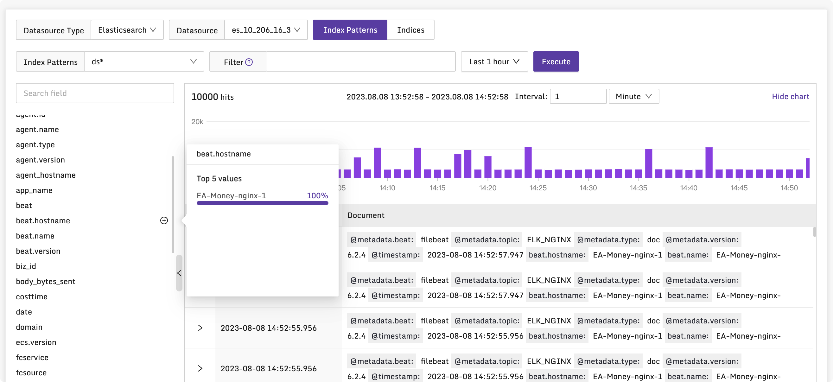This screenshot has height=382, width=833.
Task: Expand the third document row at 14:52:55.956
Action: point(200,328)
